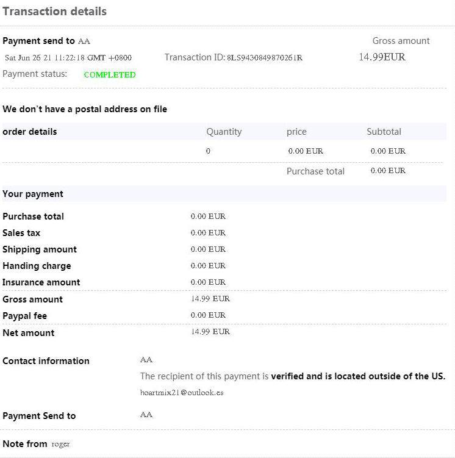Viewport: 455px width, 458px height.
Task: Click the Quantity column header
Action: (224, 132)
